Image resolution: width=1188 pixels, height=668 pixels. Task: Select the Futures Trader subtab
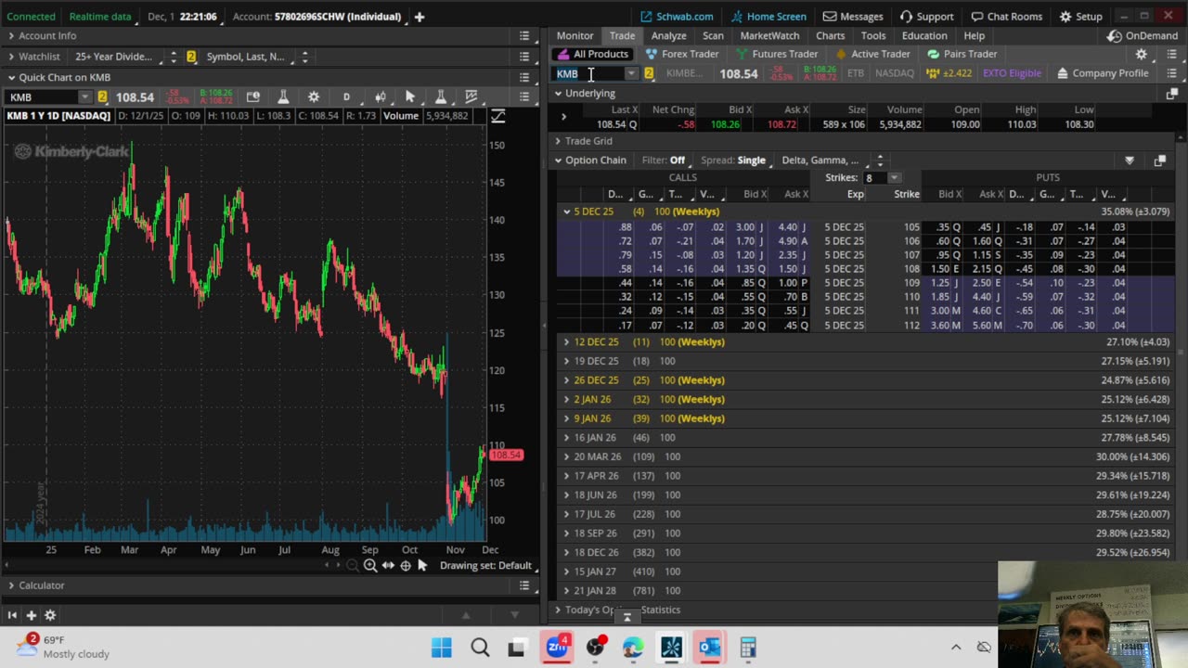[778, 54]
